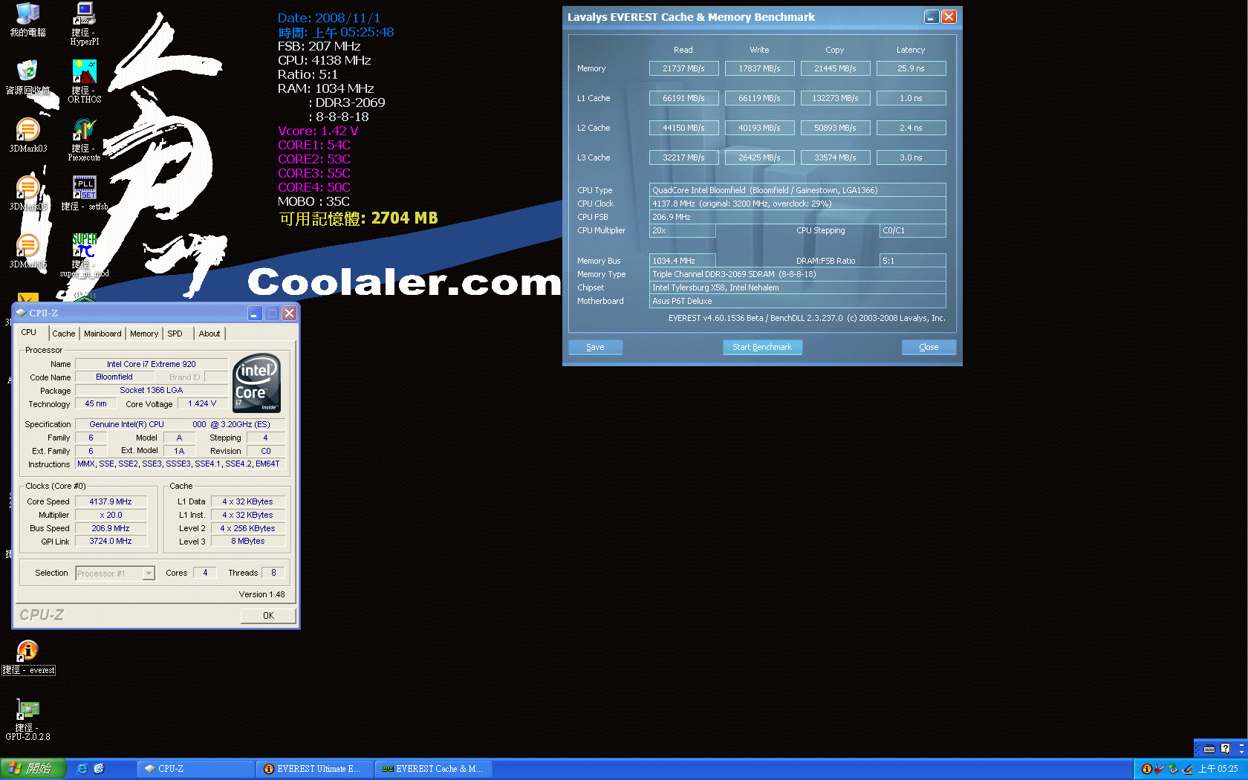Open the Windows Start button

[x=33, y=769]
